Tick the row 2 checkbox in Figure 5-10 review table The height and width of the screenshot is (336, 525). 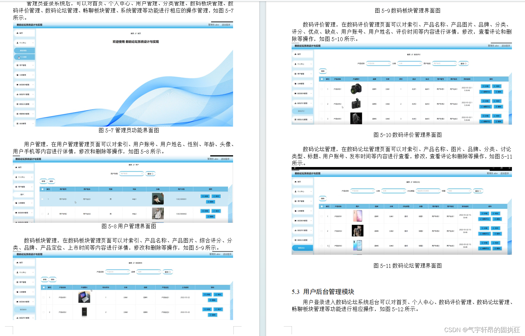[322, 104]
